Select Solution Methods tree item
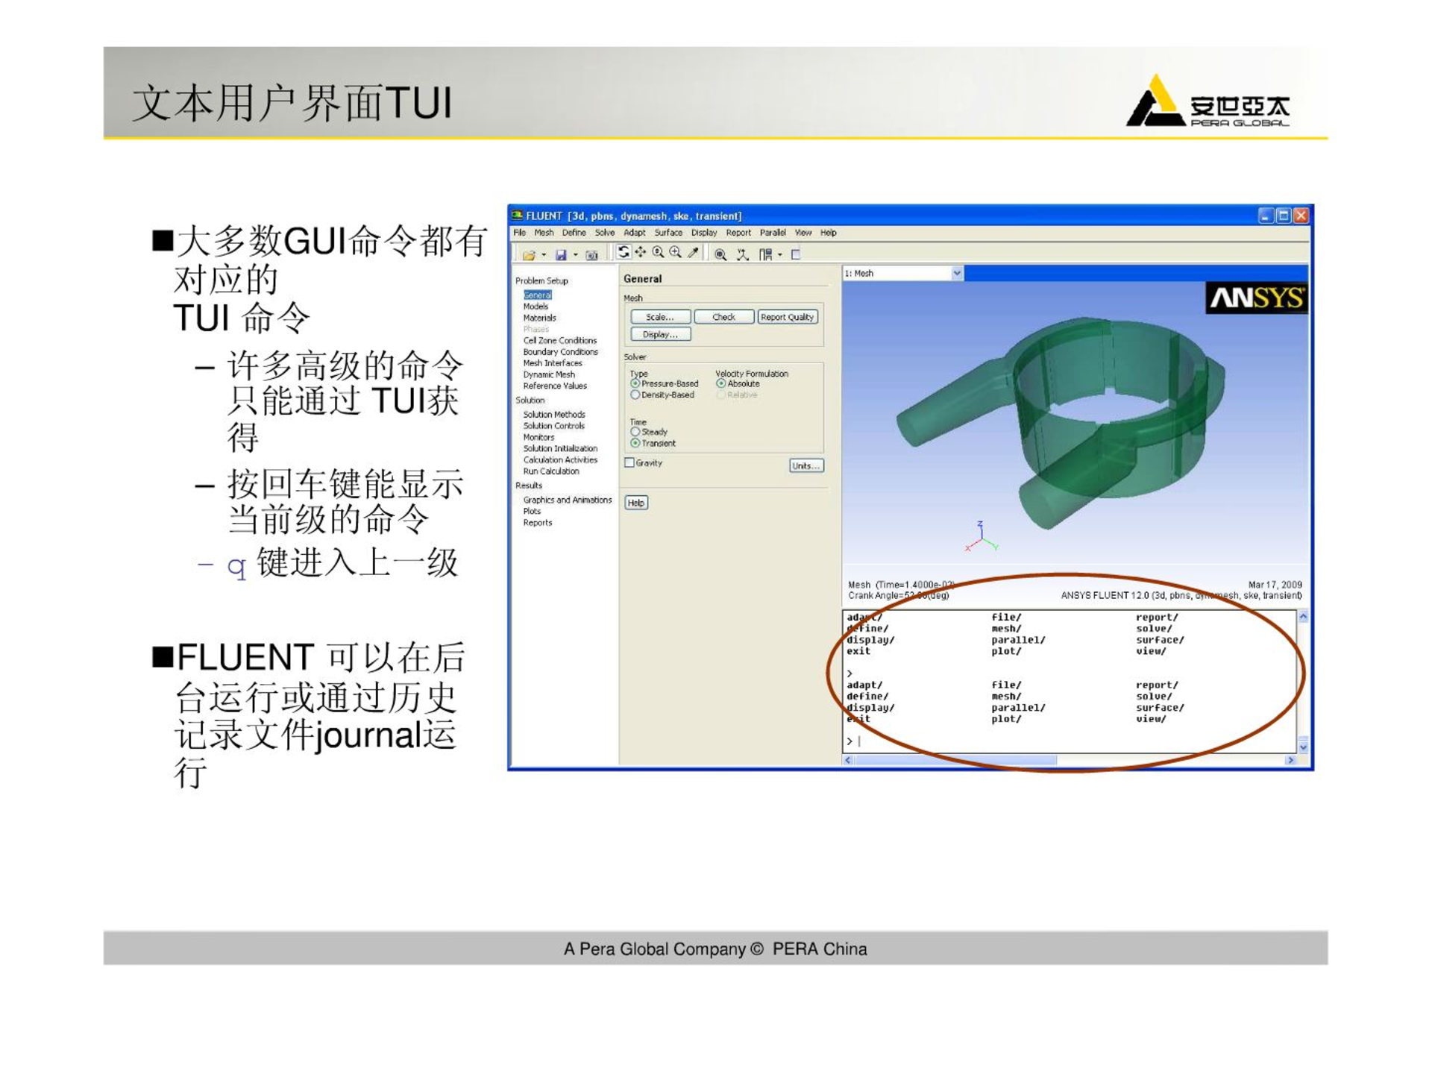Viewport: 1432px width, 1074px height. coord(554,415)
